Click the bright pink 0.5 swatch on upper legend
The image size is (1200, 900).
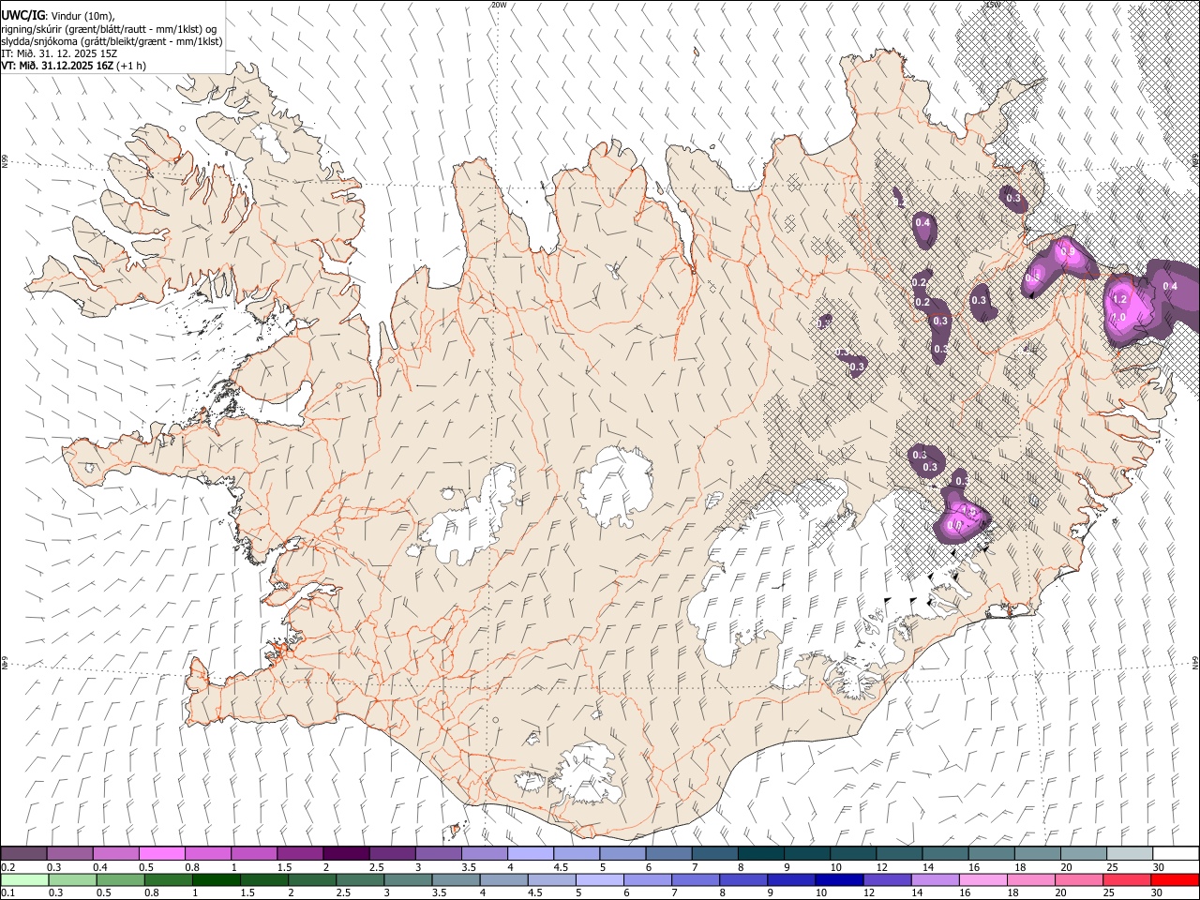161,854
